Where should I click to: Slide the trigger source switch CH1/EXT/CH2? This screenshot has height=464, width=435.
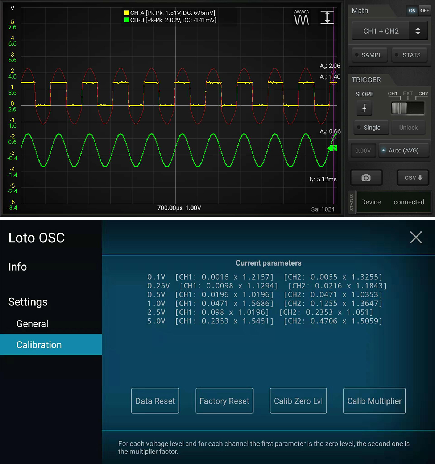click(x=408, y=108)
